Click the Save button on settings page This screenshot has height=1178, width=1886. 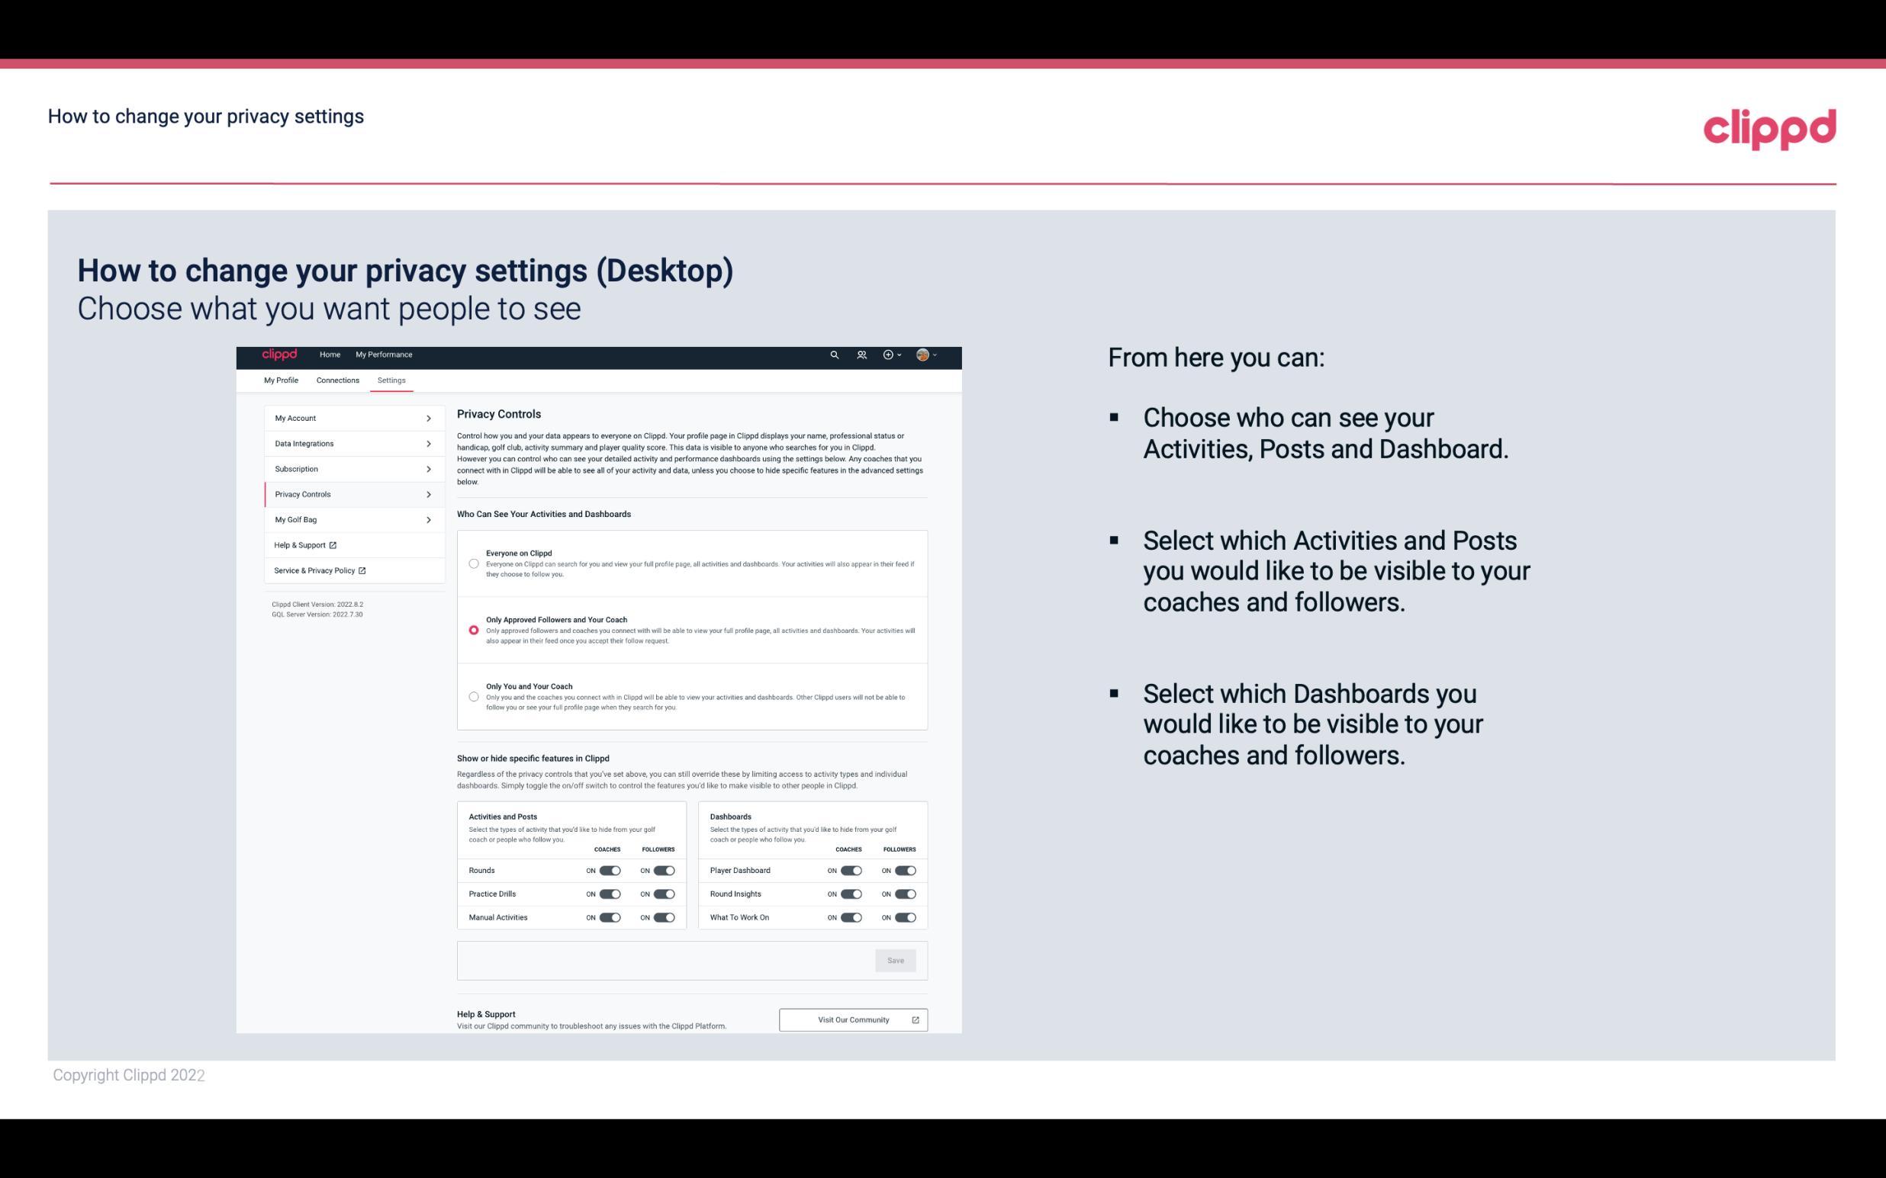click(x=896, y=959)
